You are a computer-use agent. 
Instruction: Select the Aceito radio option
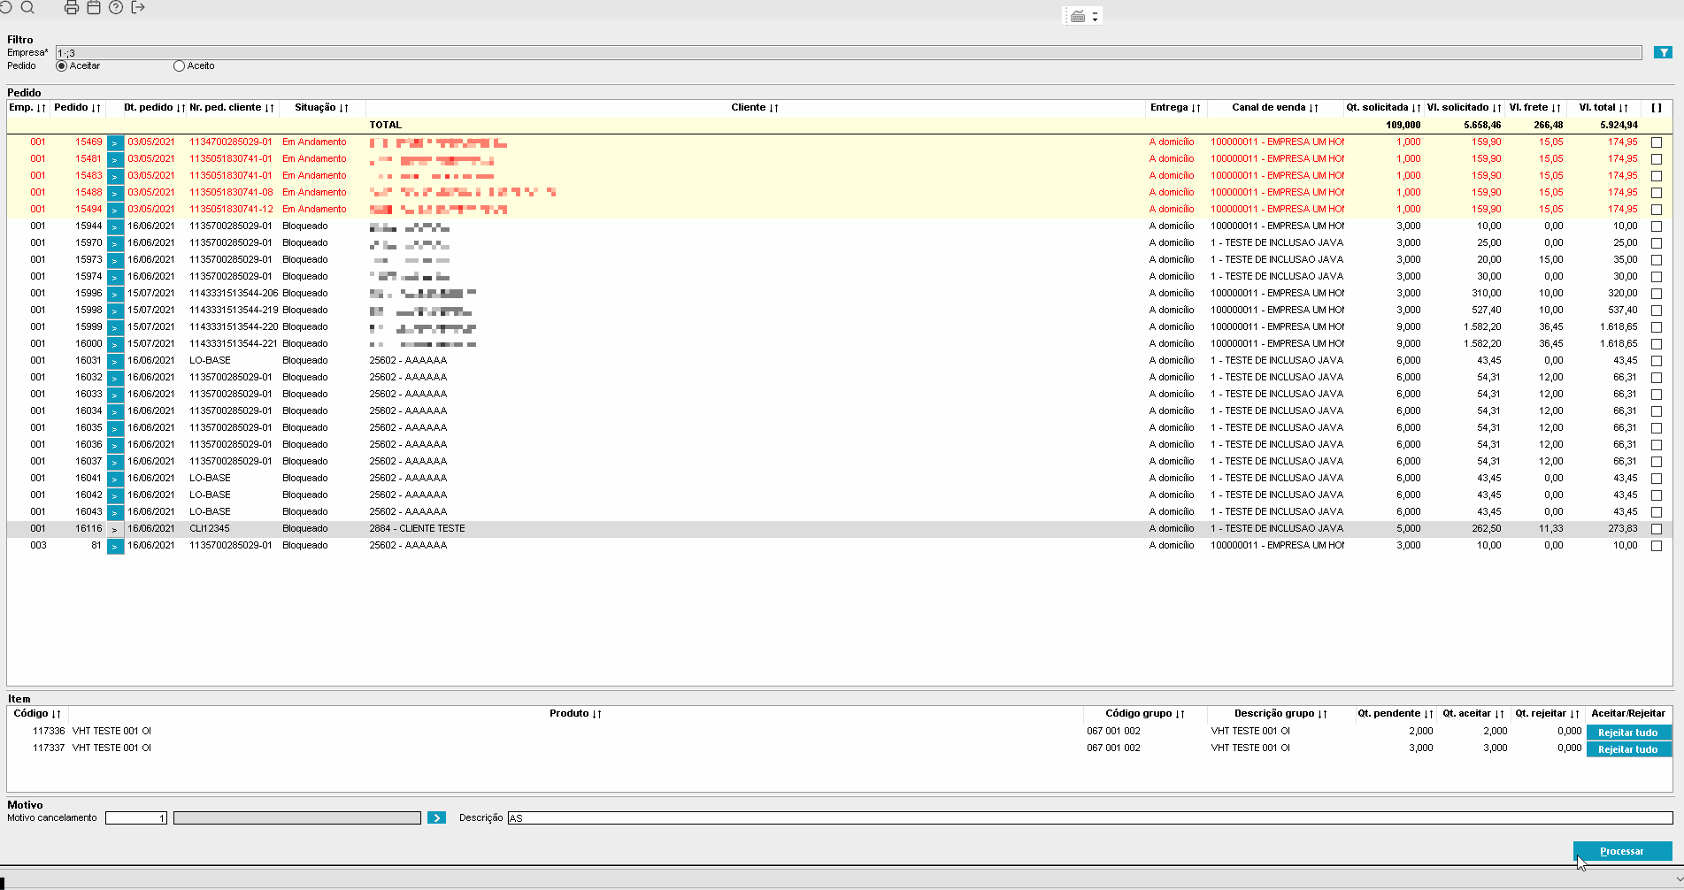pyautogui.click(x=179, y=66)
